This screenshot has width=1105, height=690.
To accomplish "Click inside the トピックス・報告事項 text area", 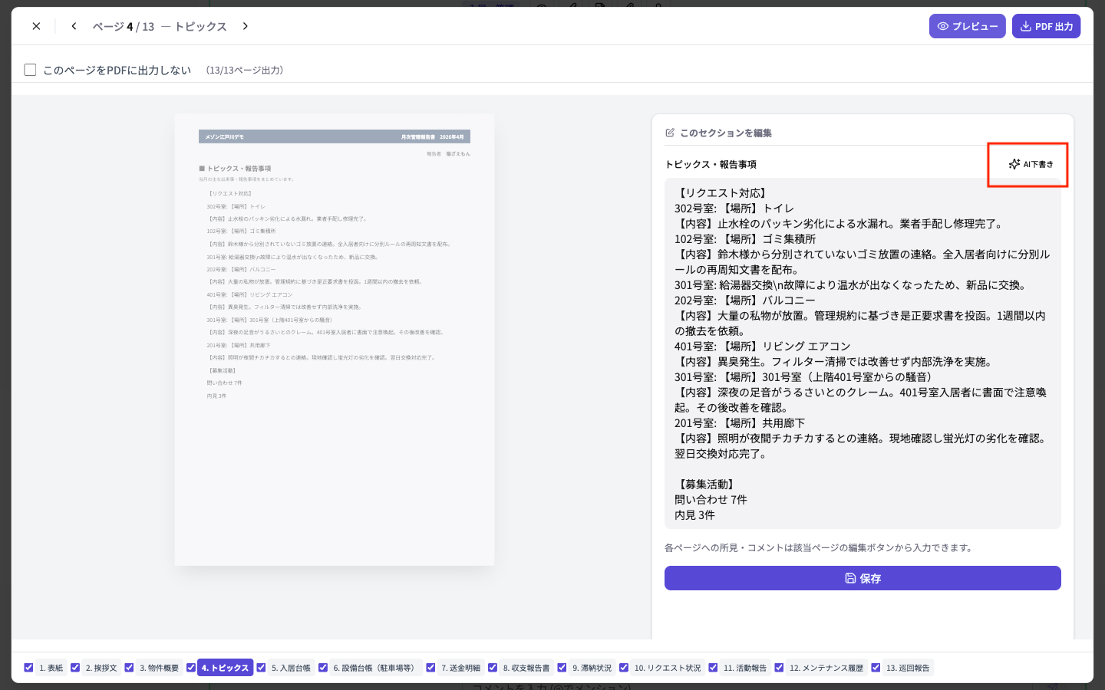I will tap(863, 353).
